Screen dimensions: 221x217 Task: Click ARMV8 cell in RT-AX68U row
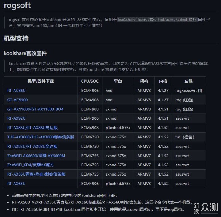pos(144,184)
